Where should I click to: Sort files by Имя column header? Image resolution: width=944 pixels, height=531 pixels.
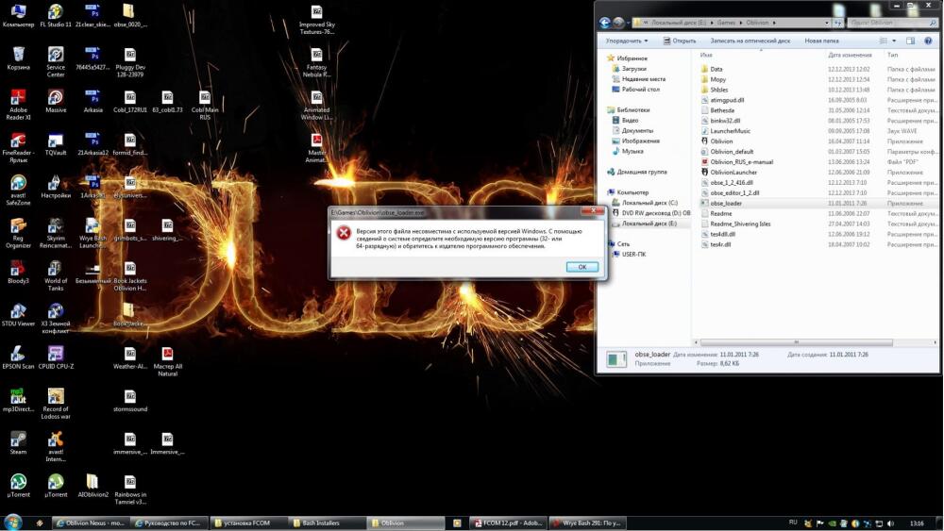point(706,55)
